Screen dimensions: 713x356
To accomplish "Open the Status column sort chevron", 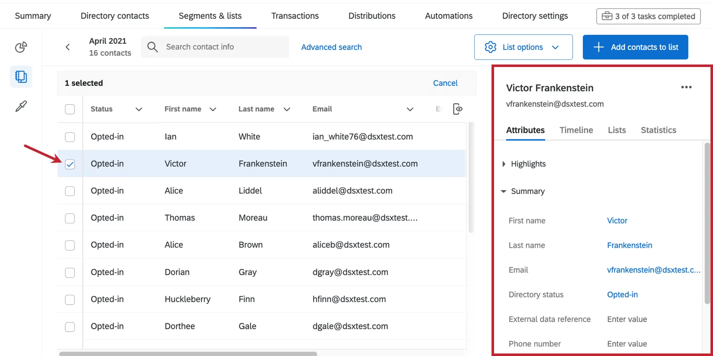I will [x=139, y=109].
